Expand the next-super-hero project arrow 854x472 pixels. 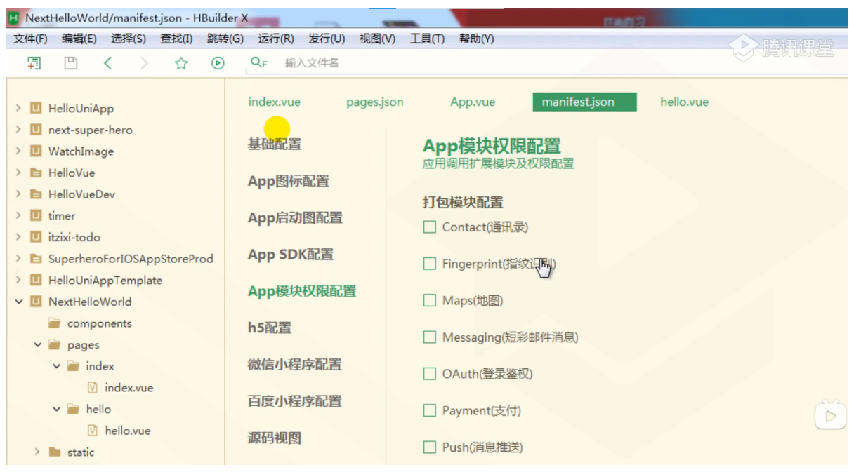(x=18, y=130)
